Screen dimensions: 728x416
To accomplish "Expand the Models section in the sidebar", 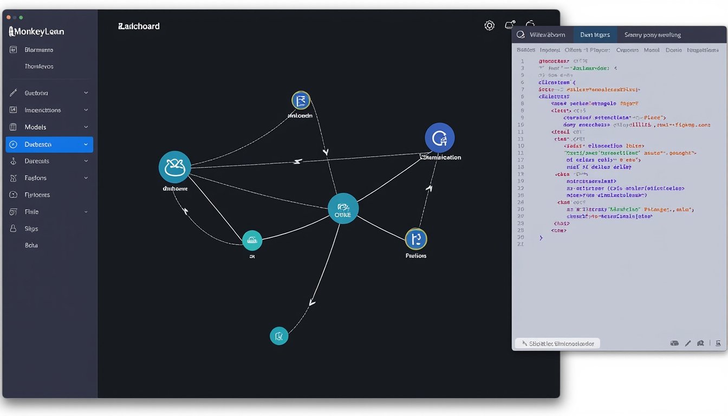I will click(x=86, y=127).
